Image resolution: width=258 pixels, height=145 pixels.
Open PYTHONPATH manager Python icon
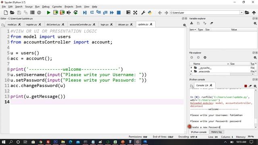tap(150, 12)
